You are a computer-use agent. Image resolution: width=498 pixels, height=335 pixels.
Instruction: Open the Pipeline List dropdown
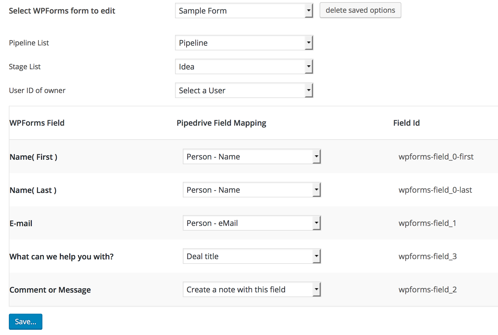click(244, 43)
